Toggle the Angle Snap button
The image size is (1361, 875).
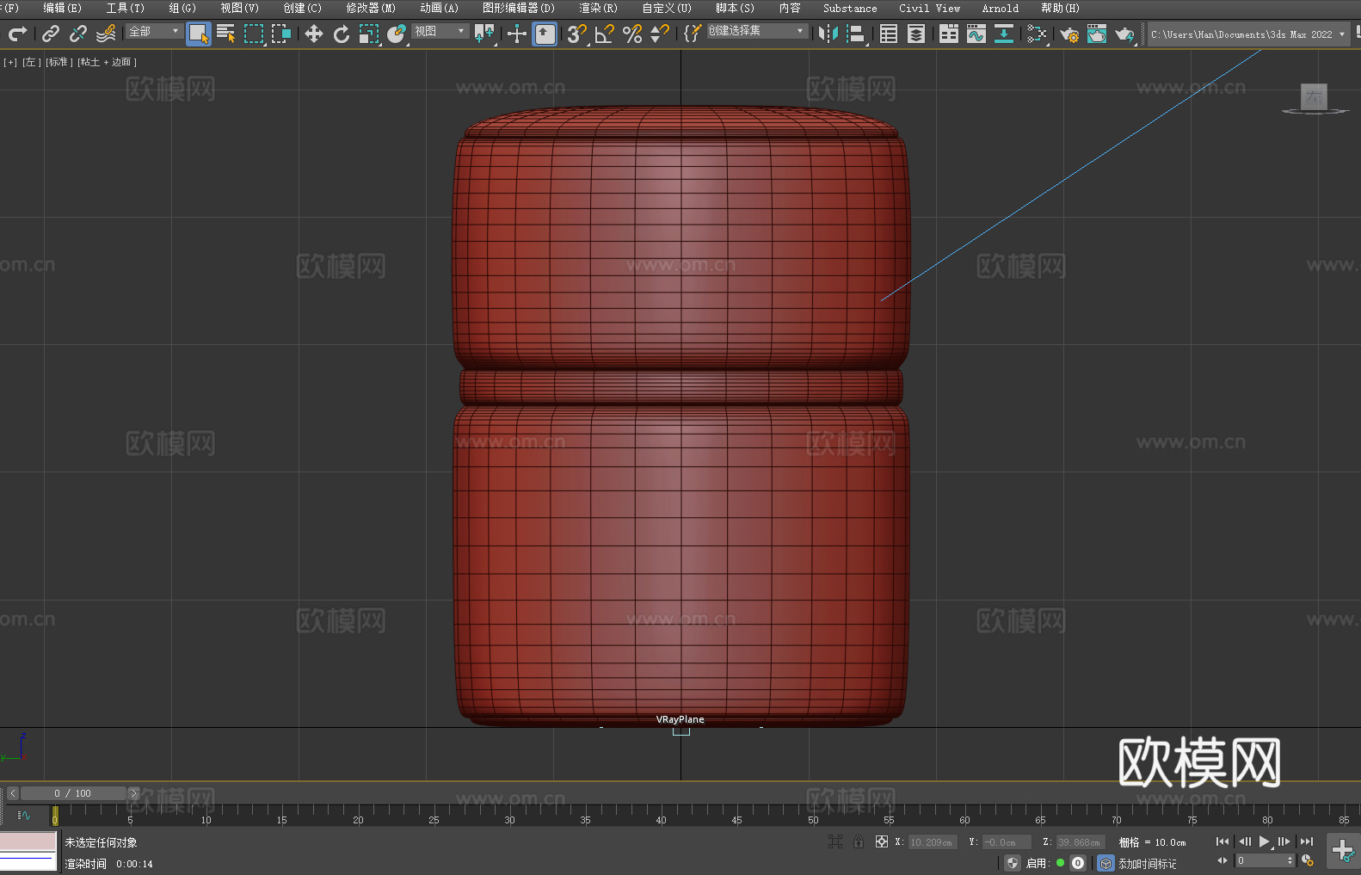(605, 34)
